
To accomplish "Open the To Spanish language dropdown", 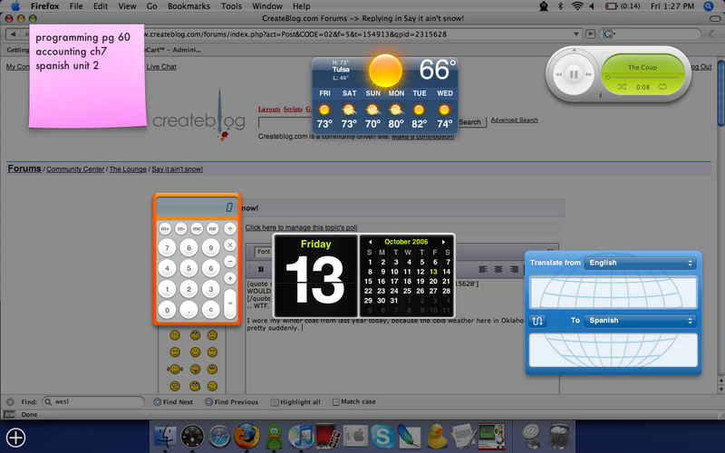I will [x=640, y=321].
